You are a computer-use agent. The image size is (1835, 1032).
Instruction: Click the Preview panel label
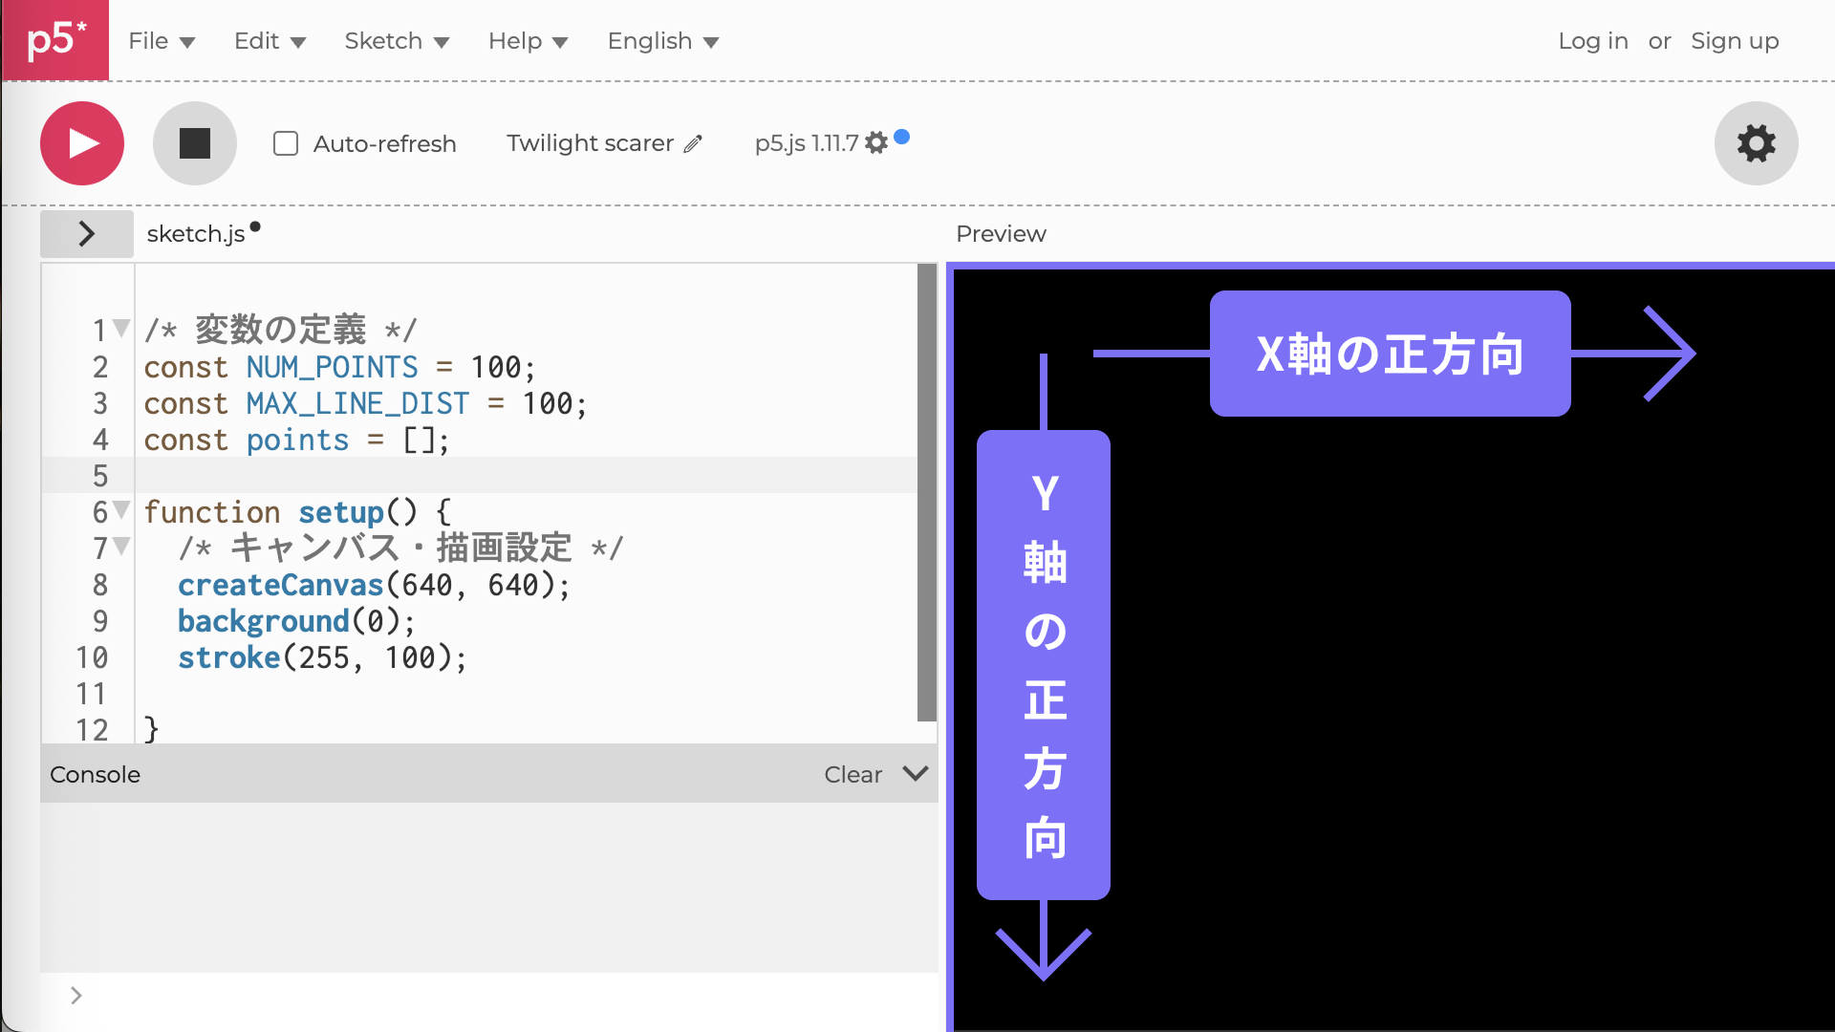point(1001,234)
